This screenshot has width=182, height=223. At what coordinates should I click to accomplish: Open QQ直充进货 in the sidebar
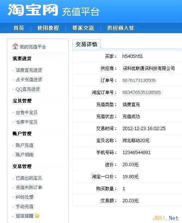(x=28, y=89)
